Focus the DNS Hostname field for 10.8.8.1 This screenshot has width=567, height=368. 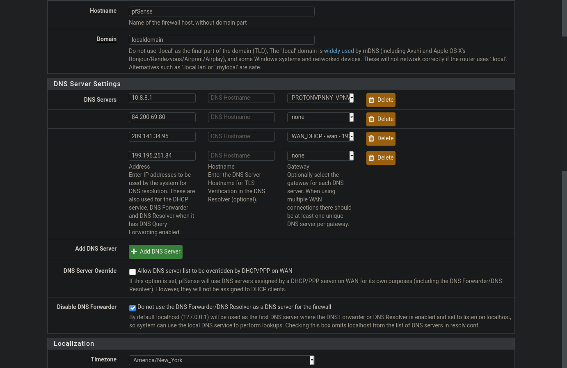(x=241, y=98)
